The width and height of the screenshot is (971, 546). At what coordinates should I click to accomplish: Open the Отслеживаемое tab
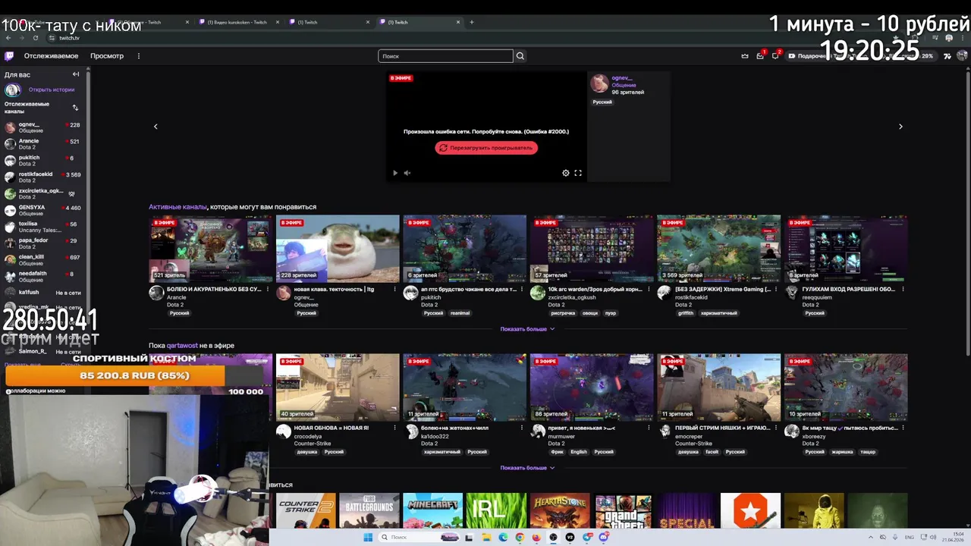[x=51, y=56]
